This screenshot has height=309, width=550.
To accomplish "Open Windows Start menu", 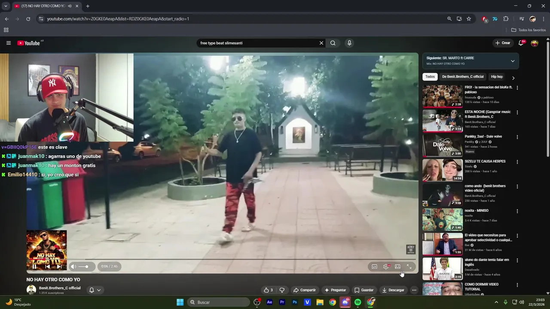I will click(180, 302).
